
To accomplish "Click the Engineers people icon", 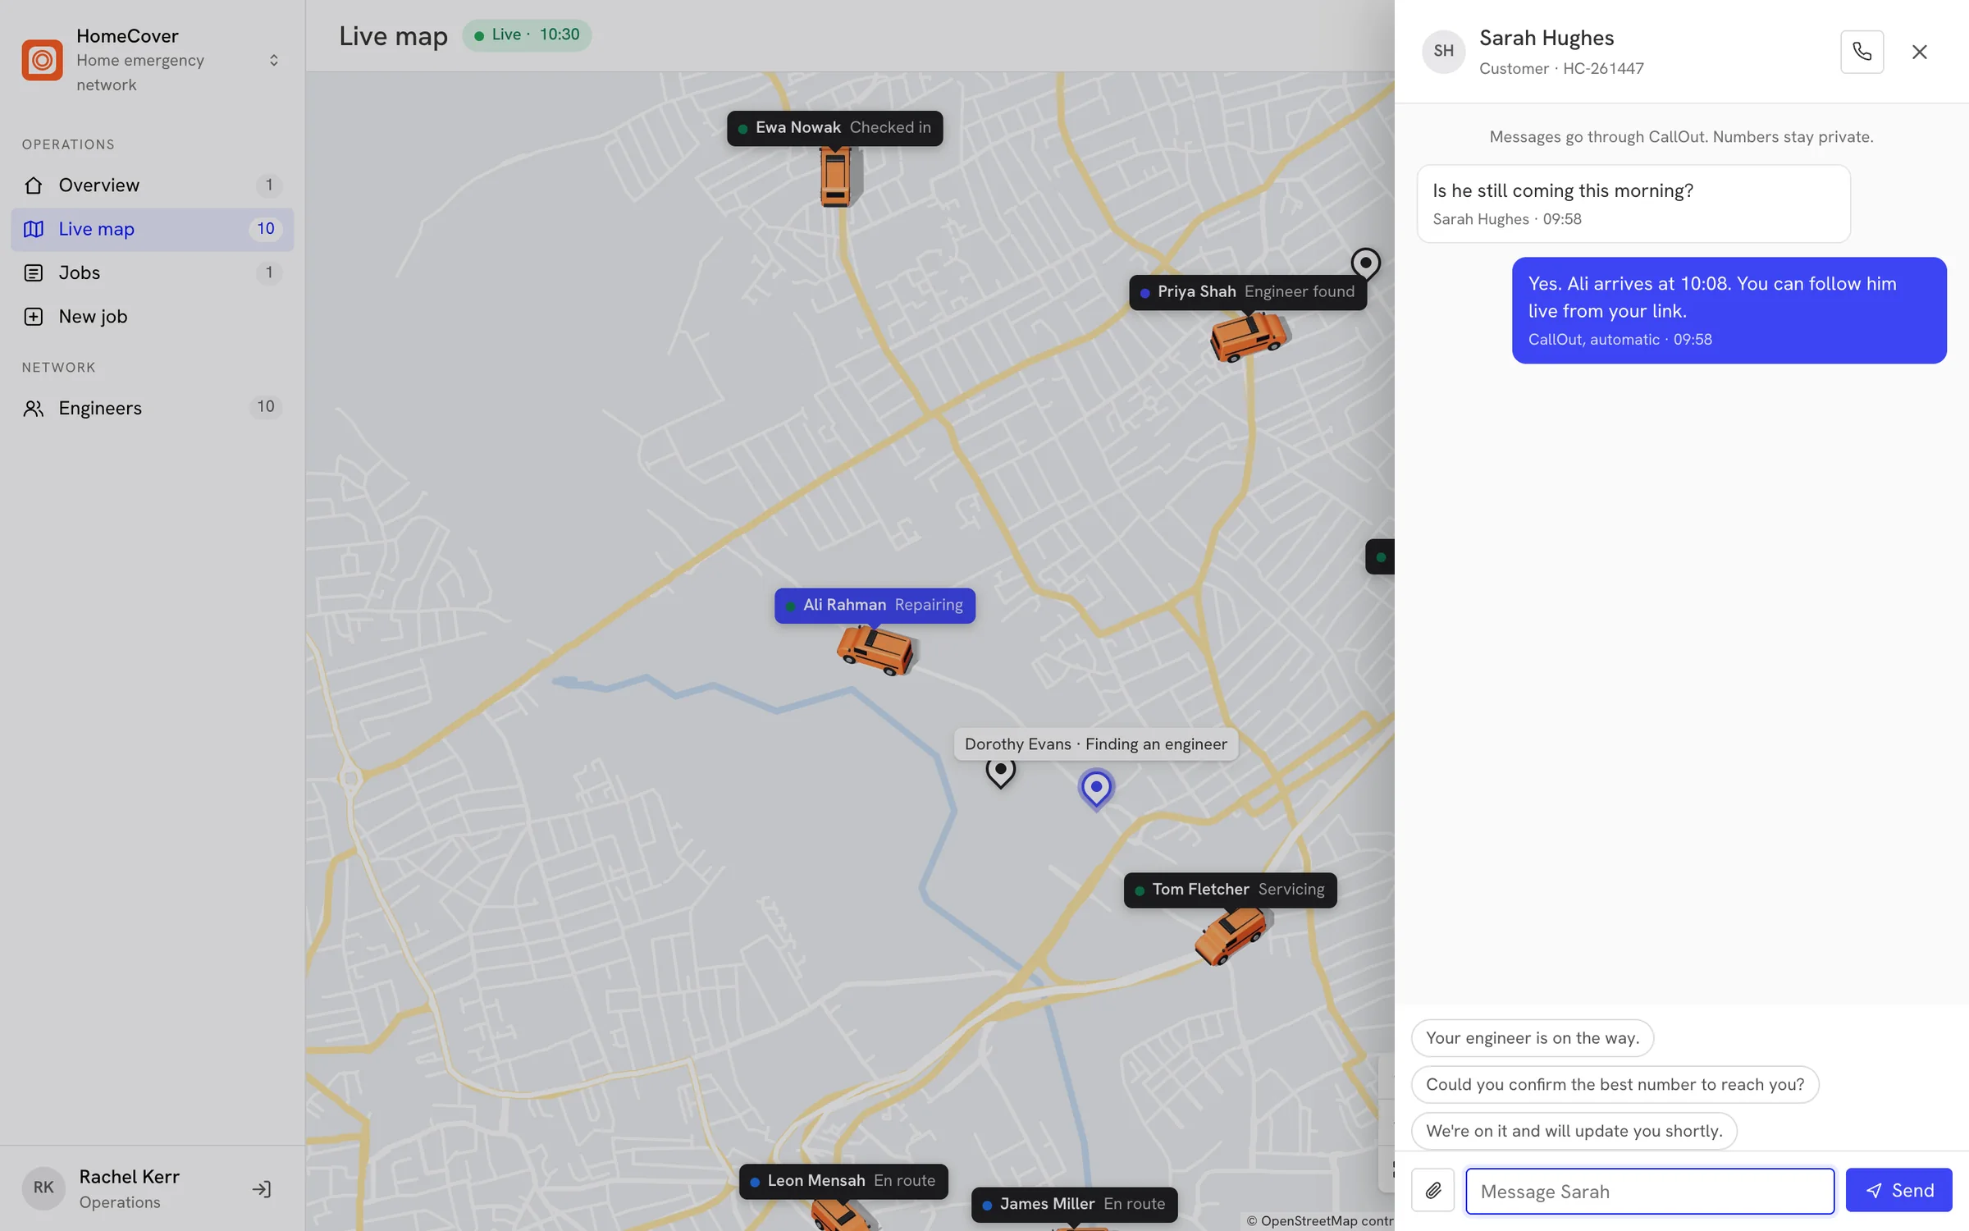I will click(x=34, y=408).
